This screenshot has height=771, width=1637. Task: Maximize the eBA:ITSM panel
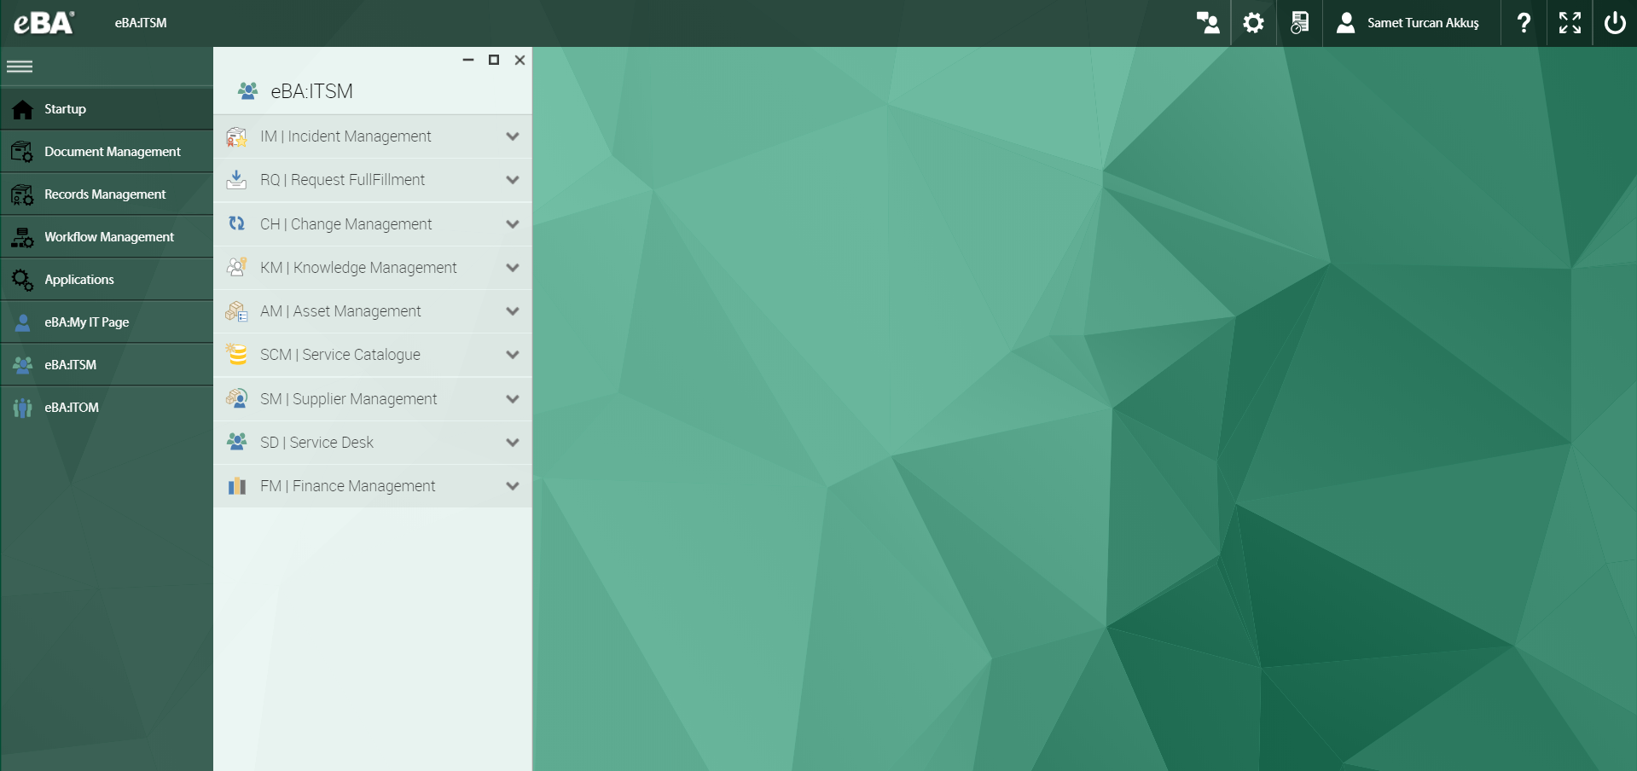[x=494, y=60]
